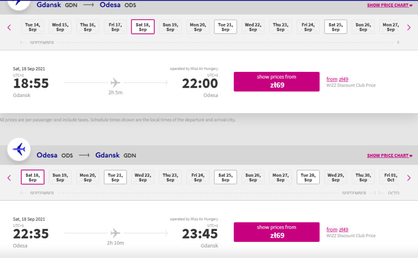
Task: Choose return date Tue 21, Sep
Action: coord(115,177)
